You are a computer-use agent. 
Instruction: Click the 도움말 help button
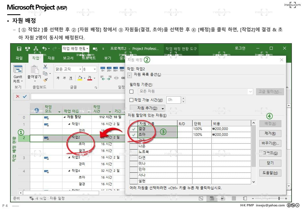click(x=270, y=173)
